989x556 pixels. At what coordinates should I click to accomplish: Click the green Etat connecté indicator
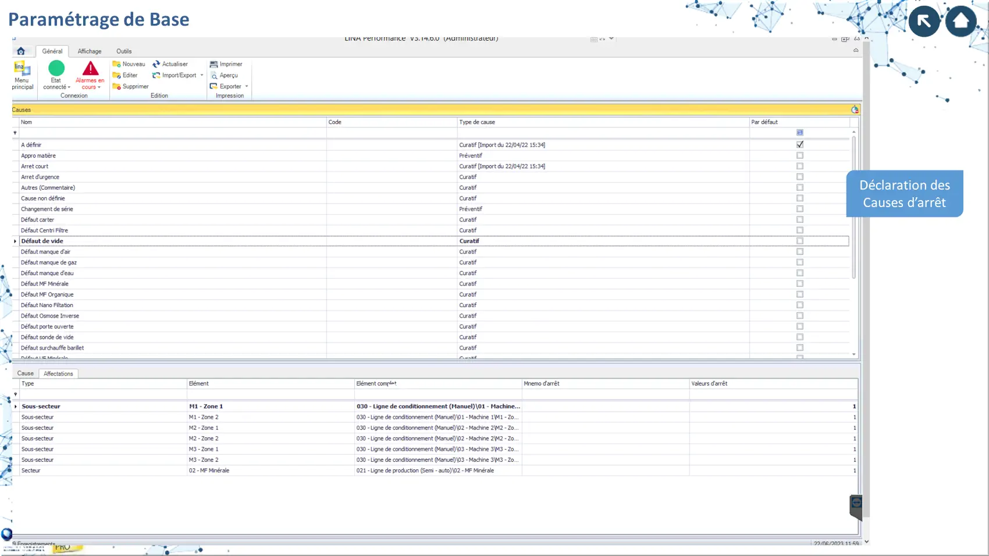[56, 69]
